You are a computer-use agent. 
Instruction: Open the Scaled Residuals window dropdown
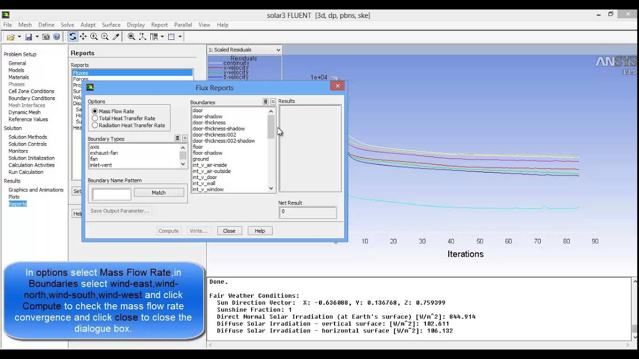tap(245, 49)
